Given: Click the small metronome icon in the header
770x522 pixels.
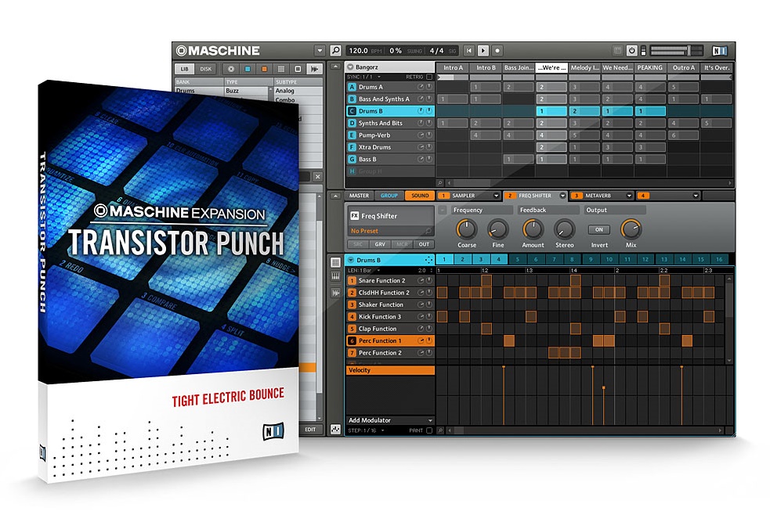Looking at the screenshot, I should point(618,50).
